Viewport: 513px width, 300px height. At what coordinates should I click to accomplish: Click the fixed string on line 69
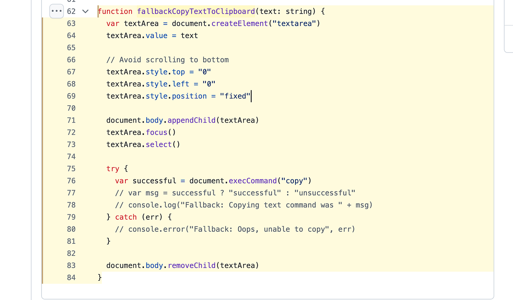click(235, 96)
